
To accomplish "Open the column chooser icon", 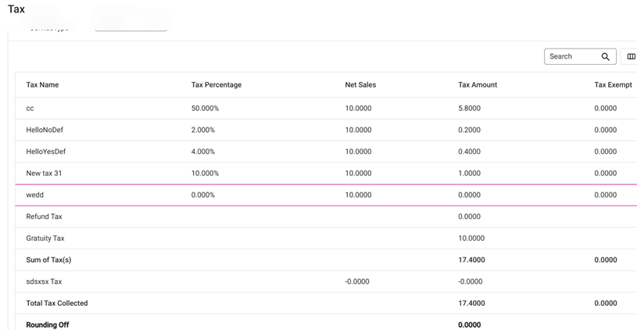I will [x=631, y=57].
